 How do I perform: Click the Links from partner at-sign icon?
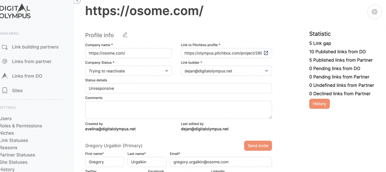click(x=5, y=61)
